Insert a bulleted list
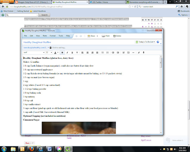The width and height of the screenshot is (190, 152). [x=103, y=53]
